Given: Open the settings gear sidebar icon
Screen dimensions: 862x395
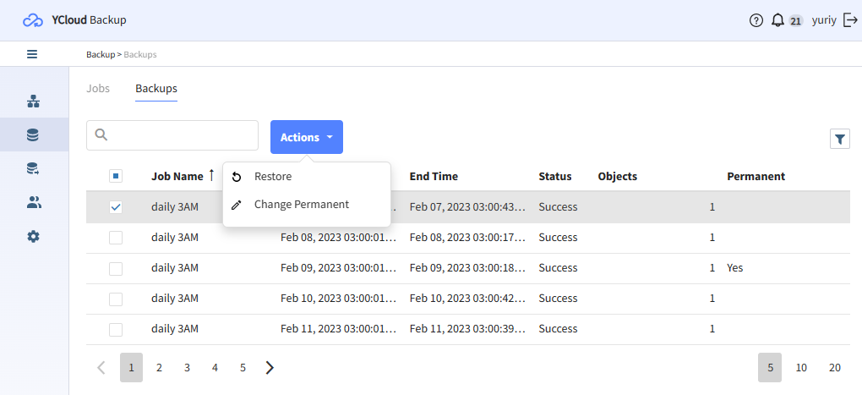Looking at the screenshot, I should [x=33, y=236].
